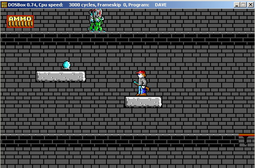Viewport: 255px width, 168px height.
Task: Click the gray stone platform under the cyan gem
Action: pyautogui.click(x=61, y=76)
